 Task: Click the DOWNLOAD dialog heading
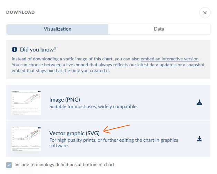click(x=20, y=12)
